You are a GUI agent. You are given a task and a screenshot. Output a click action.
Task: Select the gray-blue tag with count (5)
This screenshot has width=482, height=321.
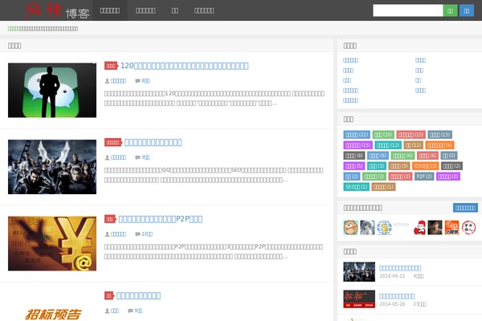(x=449, y=156)
